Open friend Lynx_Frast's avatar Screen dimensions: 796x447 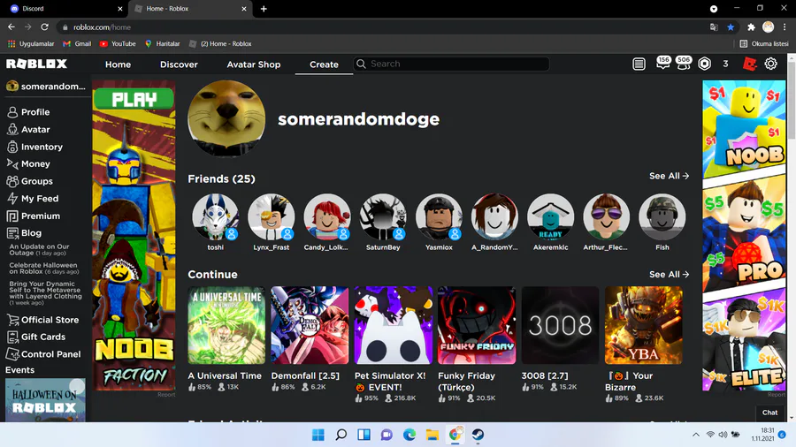[x=272, y=217]
